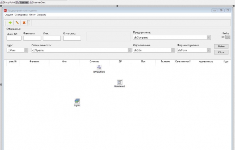This screenshot has width=235, height=150.
Task: Expand the cbSpecial dropdown
Action: (x=130, y=50)
